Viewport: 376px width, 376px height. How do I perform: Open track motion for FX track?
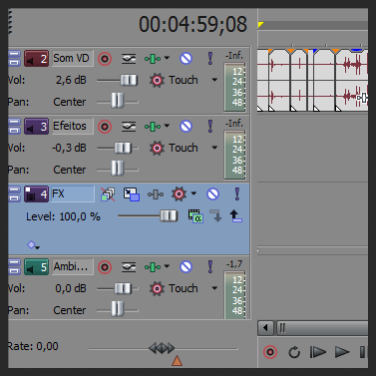coord(132,194)
